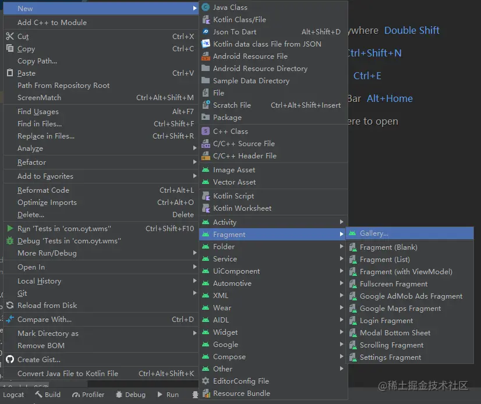Open the Debug tool window
Image resolution: width=481 pixels, height=404 pixels.
click(x=130, y=395)
